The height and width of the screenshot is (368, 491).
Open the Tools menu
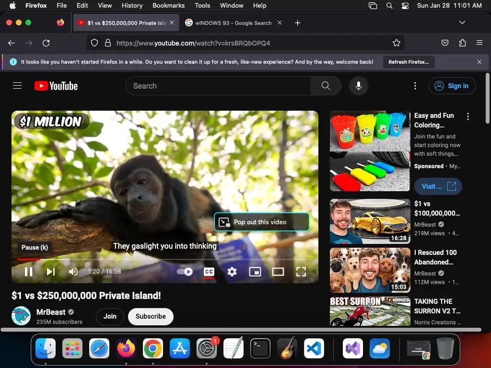[x=202, y=5]
